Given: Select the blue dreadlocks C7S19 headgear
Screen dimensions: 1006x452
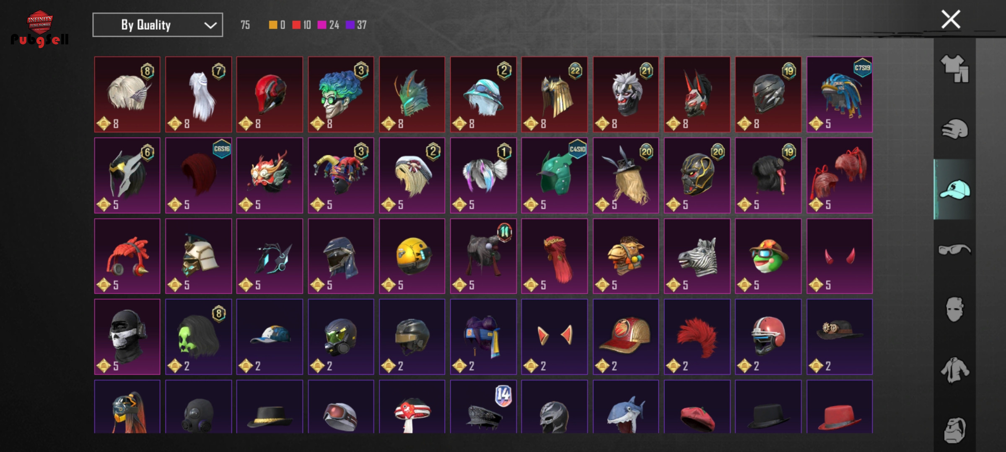Looking at the screenshot, I should [840, 95].
